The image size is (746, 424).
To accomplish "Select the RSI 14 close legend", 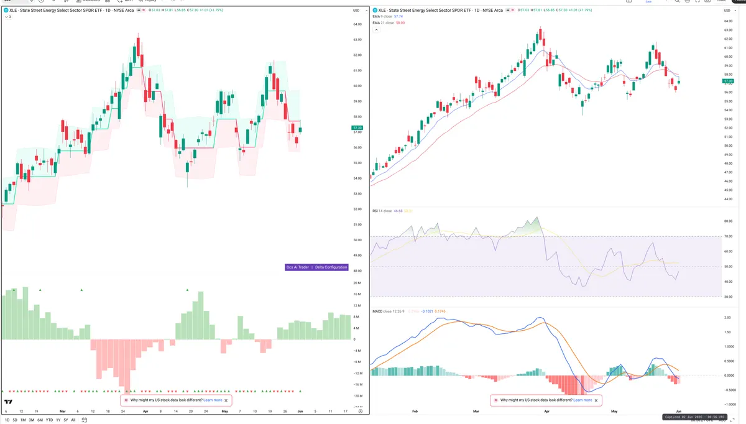I will pos(382,211).
